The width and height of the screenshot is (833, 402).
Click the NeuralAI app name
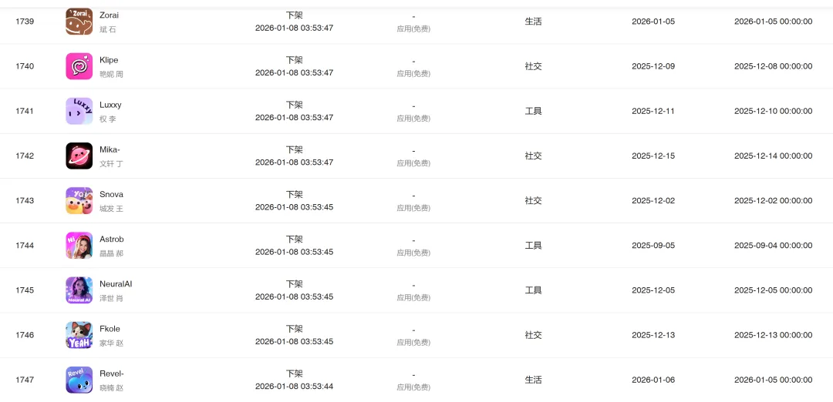(x=116, y=284)
